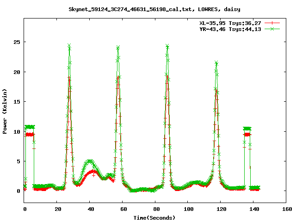Image resolution: width=296 pixels, height=222 pixels.
Task: Click the x-axis tick label 80
Action: coord(156,209)
